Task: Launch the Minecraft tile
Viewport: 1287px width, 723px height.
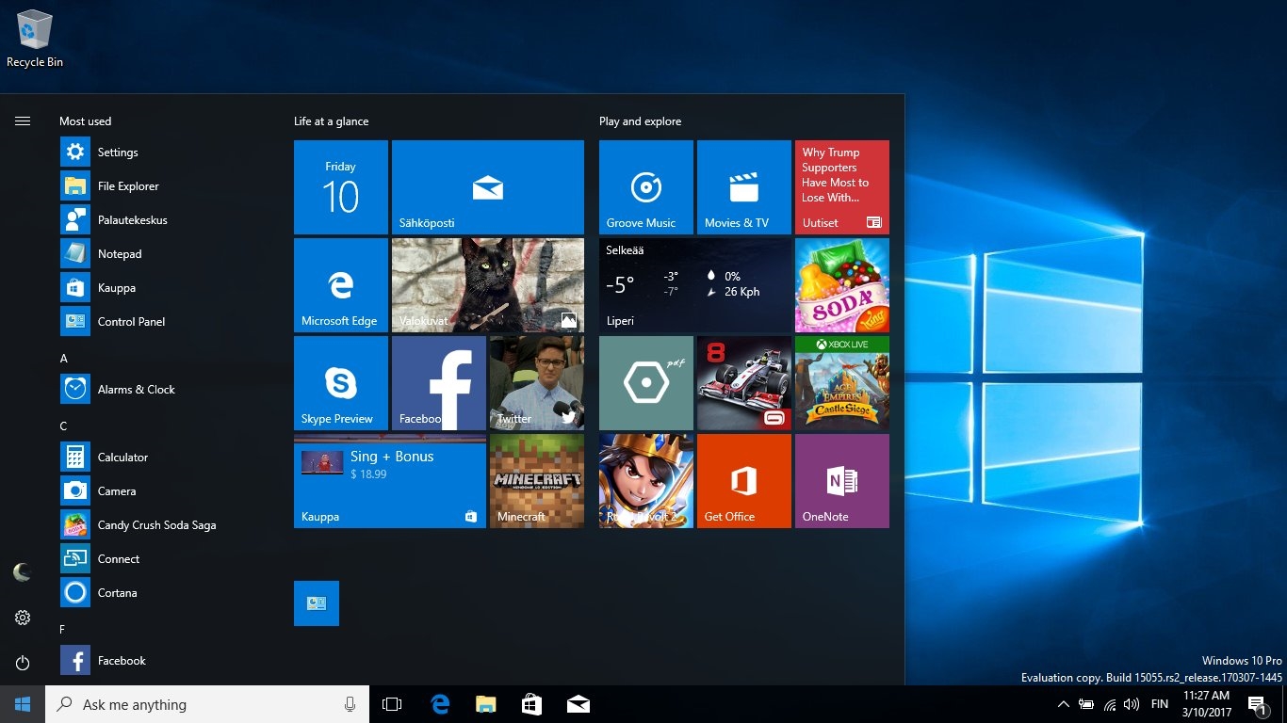Action: coord(535,481)
